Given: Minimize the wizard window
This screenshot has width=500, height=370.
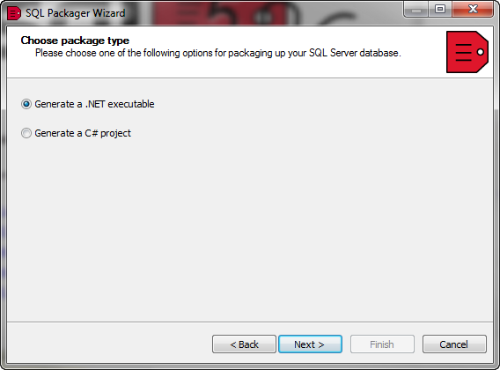Looking at the screenshot, I should pos(416,10).
